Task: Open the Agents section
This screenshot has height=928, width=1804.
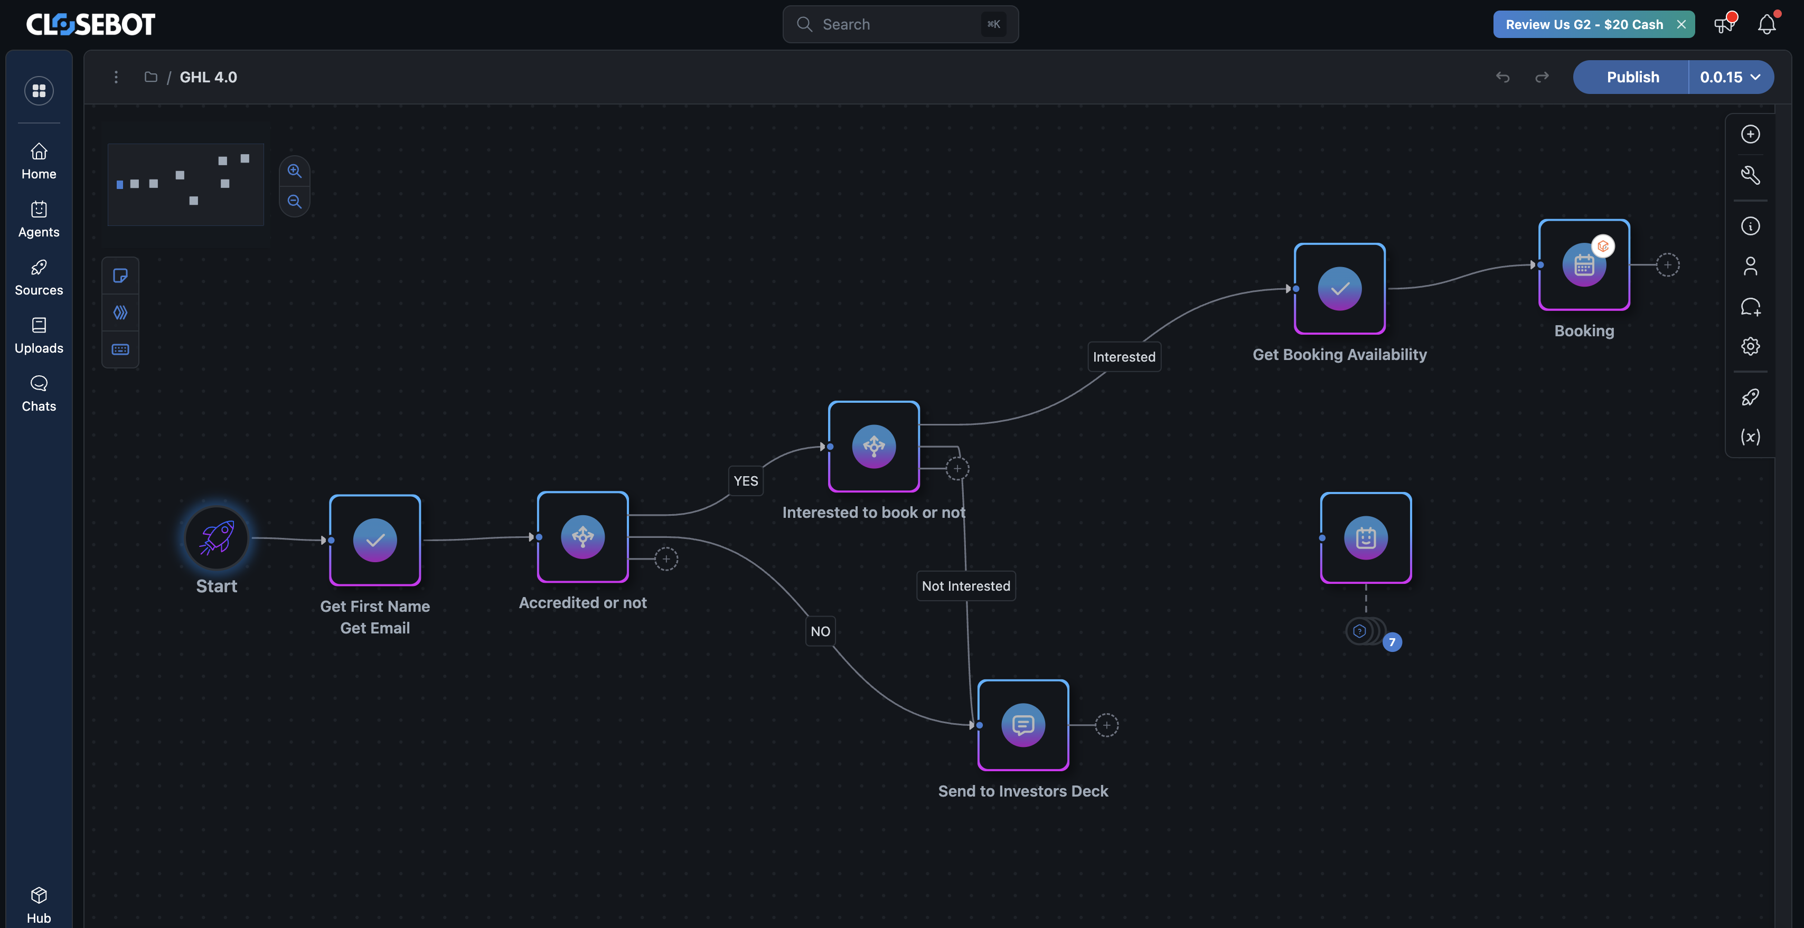Action: [x=39, y=220]
